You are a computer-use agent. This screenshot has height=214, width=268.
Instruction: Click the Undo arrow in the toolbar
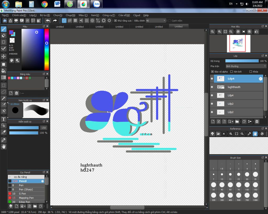tap(48, 21)
